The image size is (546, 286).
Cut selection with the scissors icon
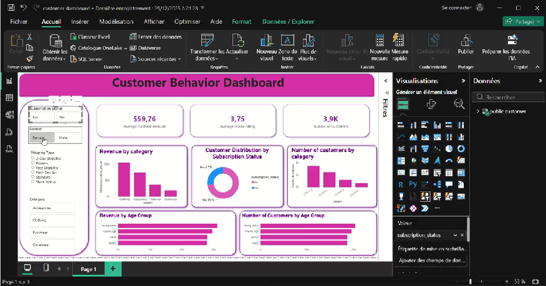click(x=29, y=37)
